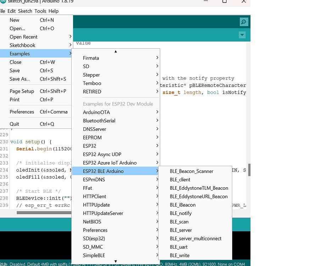Open the SD(esp32) examples submenu
312x266 pixels.
click(x=116, y=239)
